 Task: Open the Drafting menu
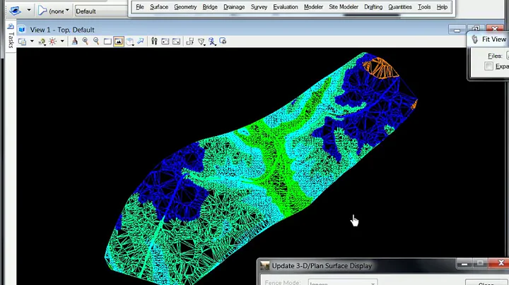[x=373, y=7]
